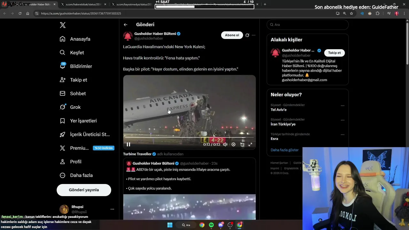Viewport: 409px width, 230px height.
Task: Open Gusholder Haber in Alakalı kişiler
Action: [x=298, y=50]
